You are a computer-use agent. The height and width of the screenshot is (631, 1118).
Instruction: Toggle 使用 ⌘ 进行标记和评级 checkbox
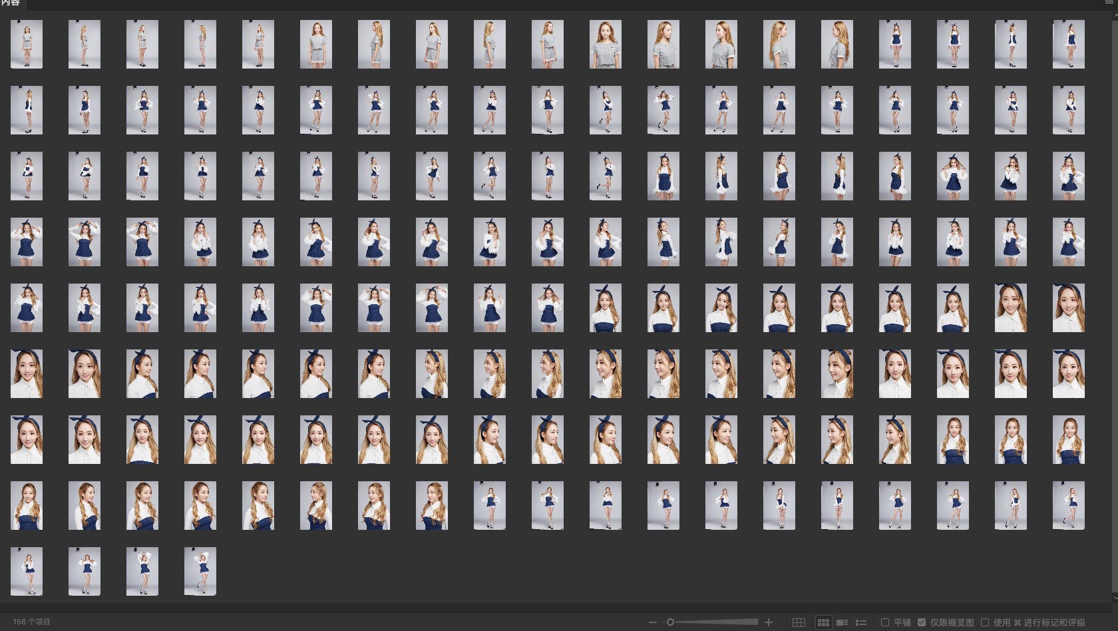click(985, 622)
